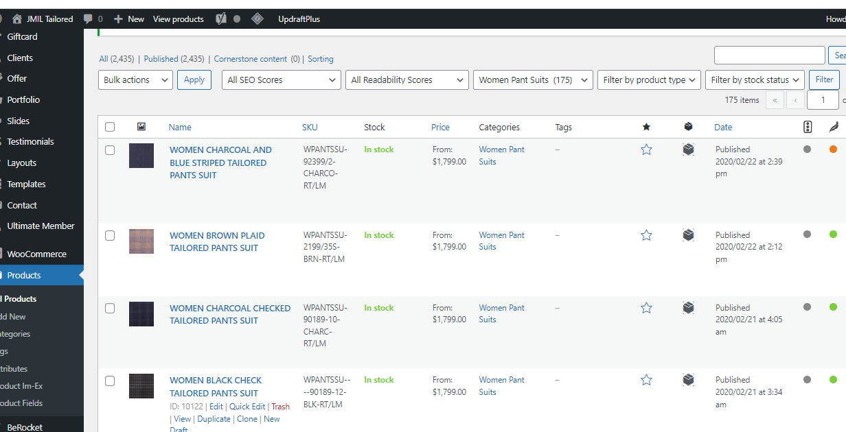The image size is (846, 432).
Task: Click the Yoast SEO icon in admin bar
Action: click(x=221, y=19)
